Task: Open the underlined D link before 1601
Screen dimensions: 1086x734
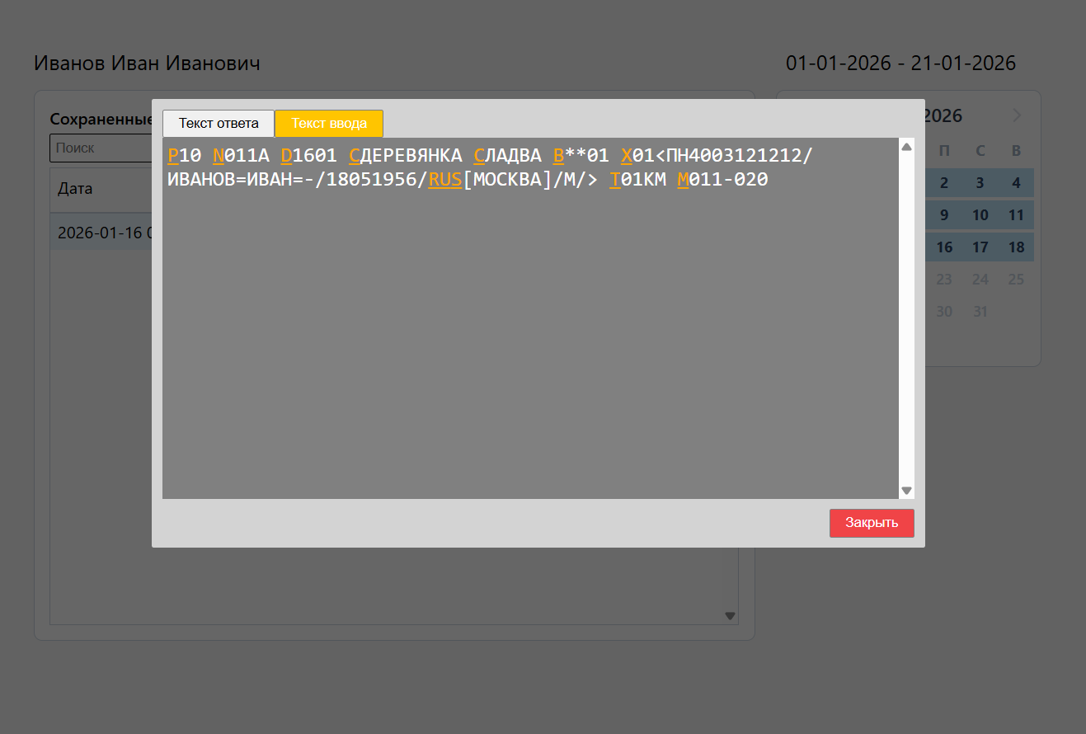Action: coord(286,156)
